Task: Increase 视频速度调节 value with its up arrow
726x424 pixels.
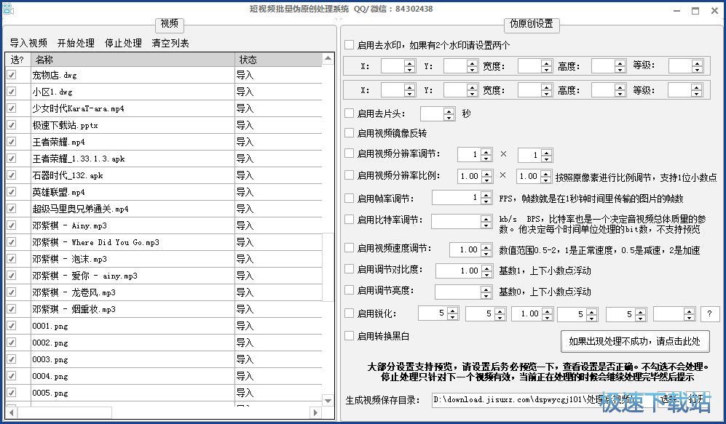Action: pyautogui.click(x=484, y=246)
